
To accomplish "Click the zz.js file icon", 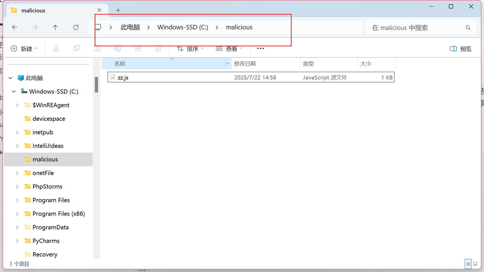I will [113, 77].
